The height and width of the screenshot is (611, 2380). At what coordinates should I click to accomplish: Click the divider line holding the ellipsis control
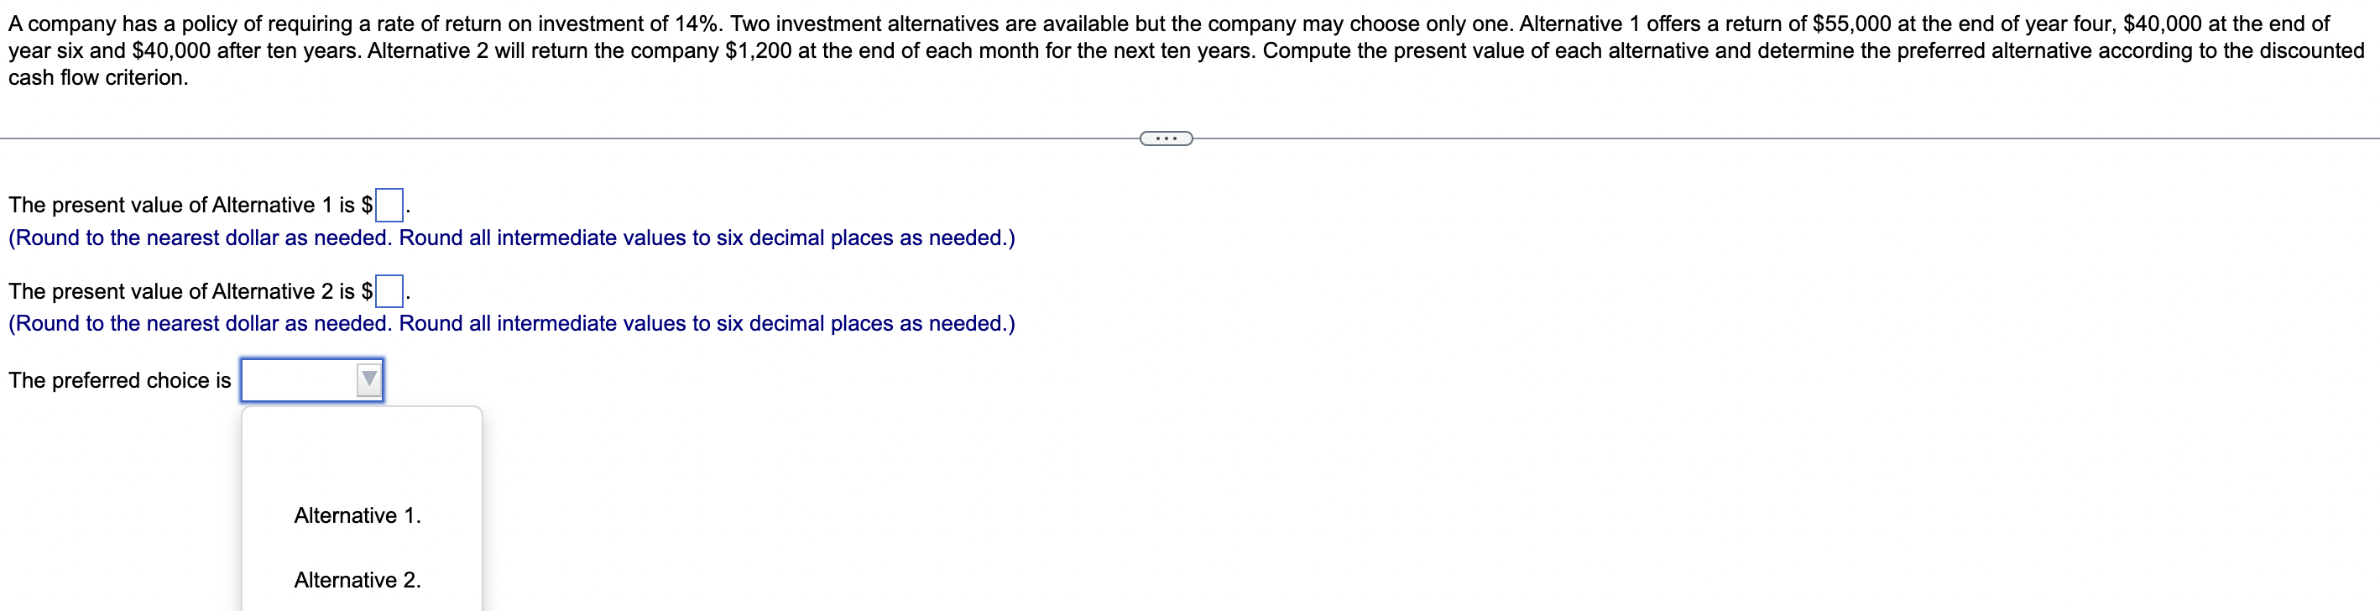click(647, 138)
